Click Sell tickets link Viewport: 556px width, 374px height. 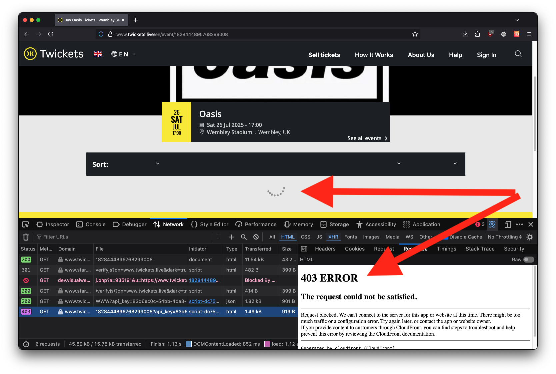(324, 55)
